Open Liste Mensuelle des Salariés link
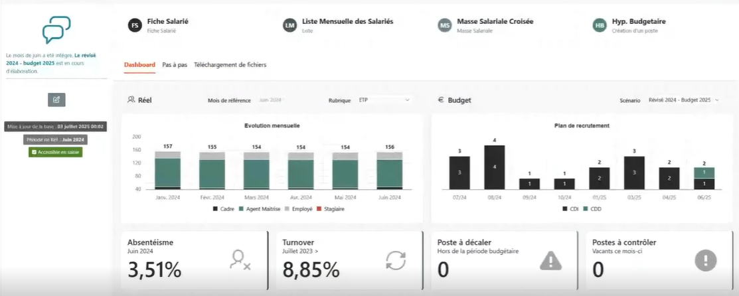 click(347, 21)
